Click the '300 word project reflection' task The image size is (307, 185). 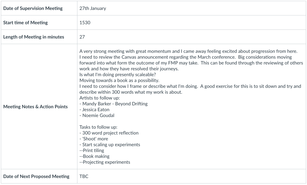pyautogui.click(x=110, y=133)
